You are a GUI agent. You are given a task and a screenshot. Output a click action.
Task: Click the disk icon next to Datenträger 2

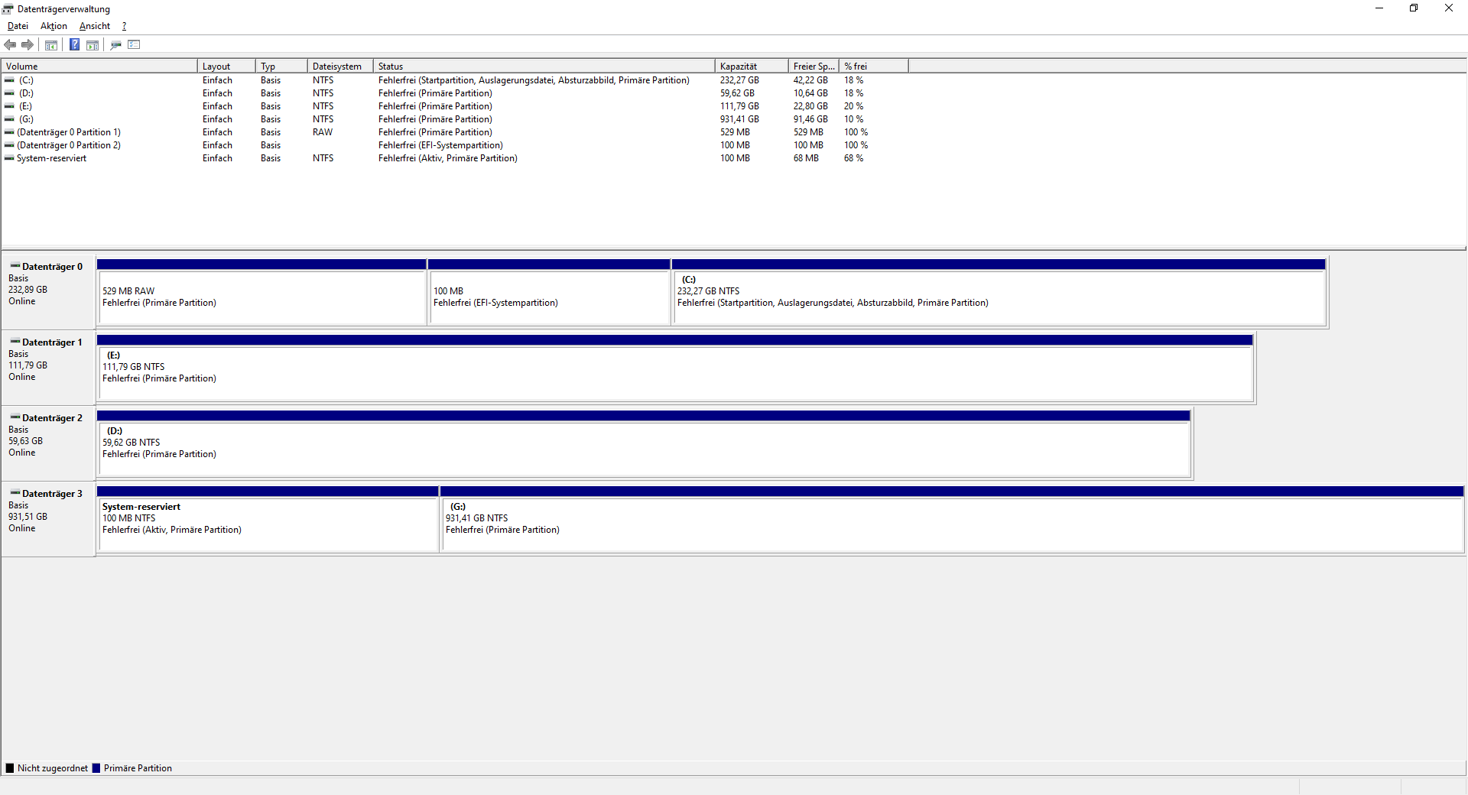click(x=15, y=417)
